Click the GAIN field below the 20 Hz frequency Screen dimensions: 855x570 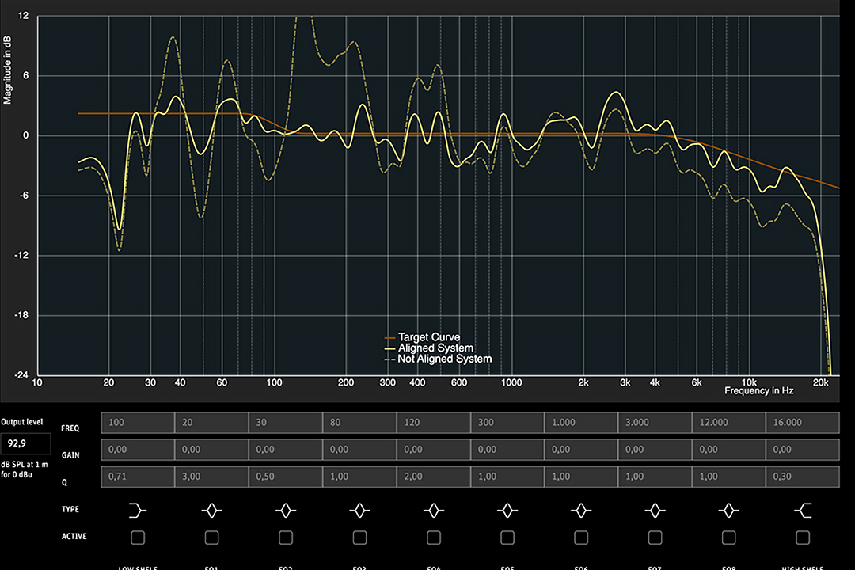tap(211, 450)
